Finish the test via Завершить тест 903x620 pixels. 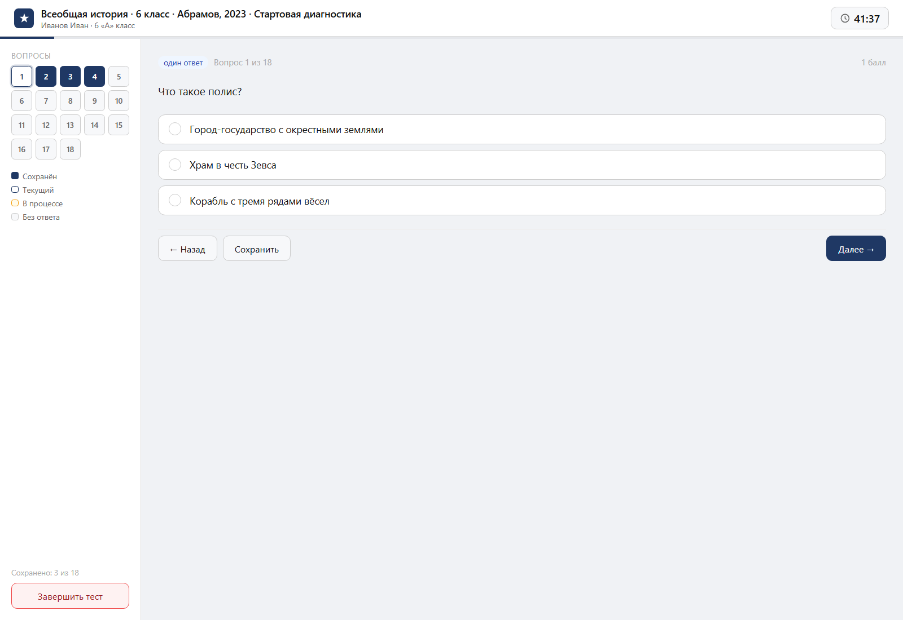70,596
